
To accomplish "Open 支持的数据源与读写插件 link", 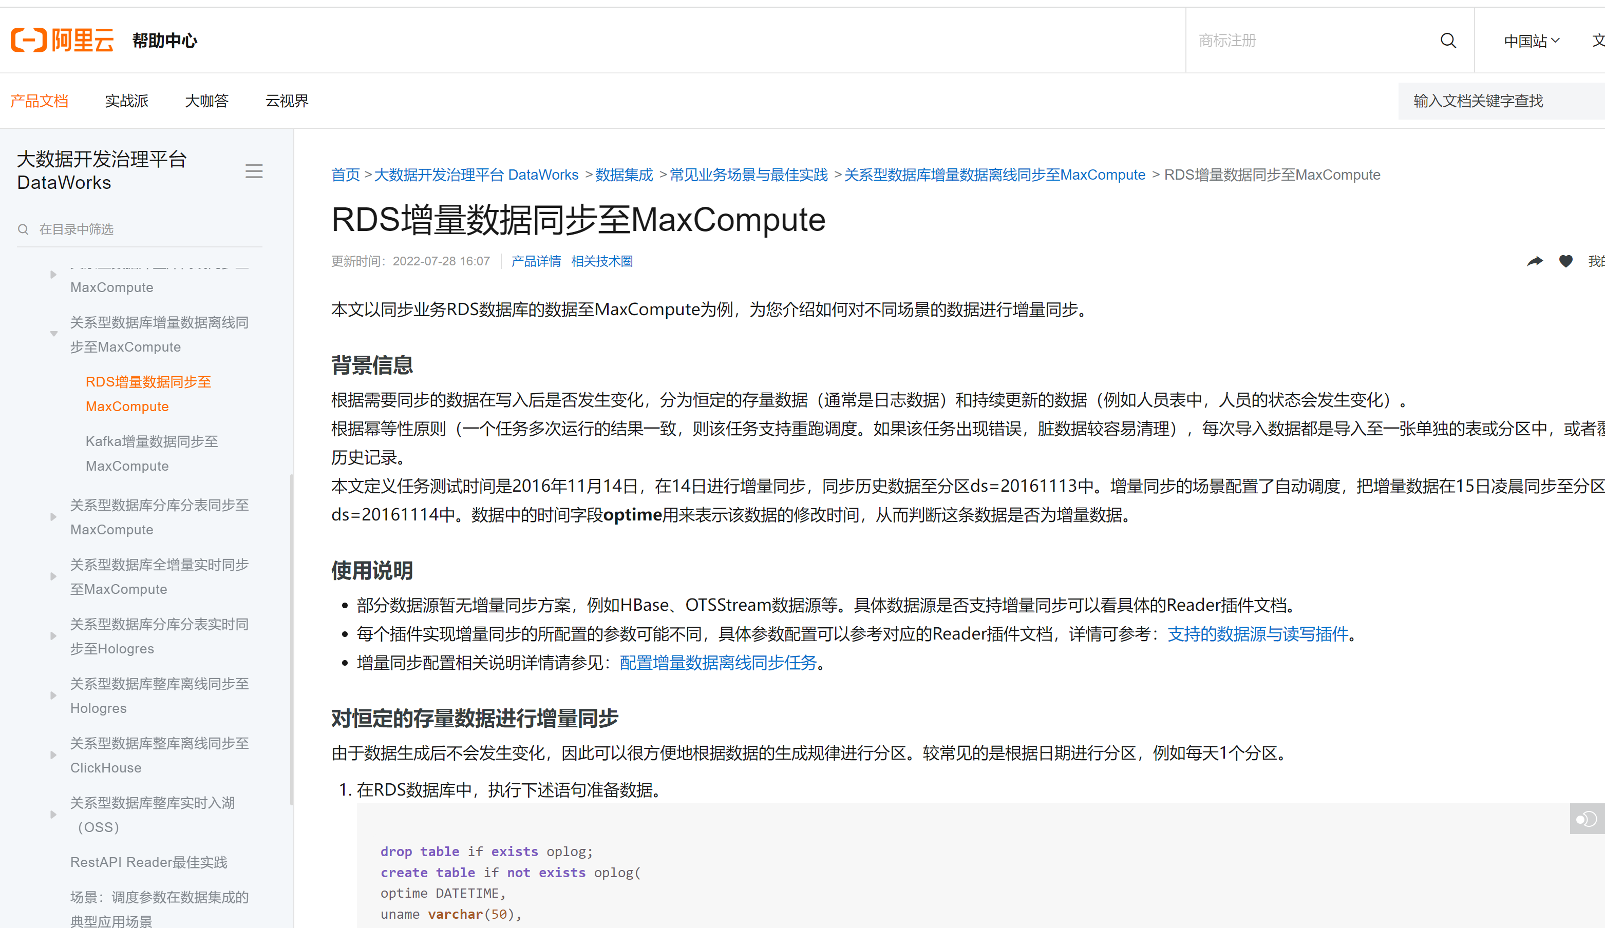I will (x=1258, y=634).
